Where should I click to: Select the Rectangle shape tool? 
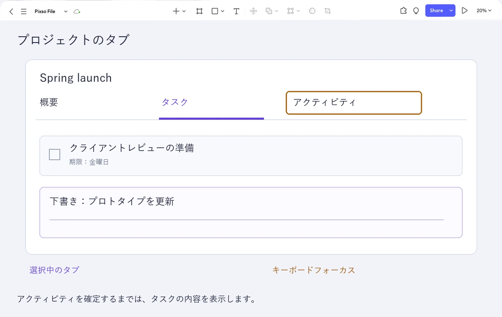(x=215, y=11)
